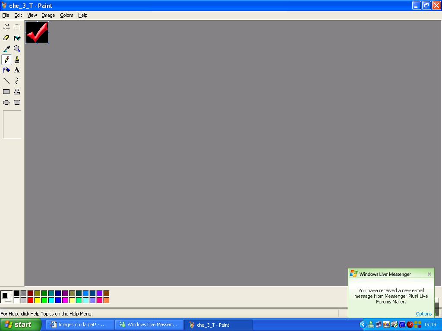
Task: Dismiss the Windows Live Messenger notification popup
Action: [429, 274]
